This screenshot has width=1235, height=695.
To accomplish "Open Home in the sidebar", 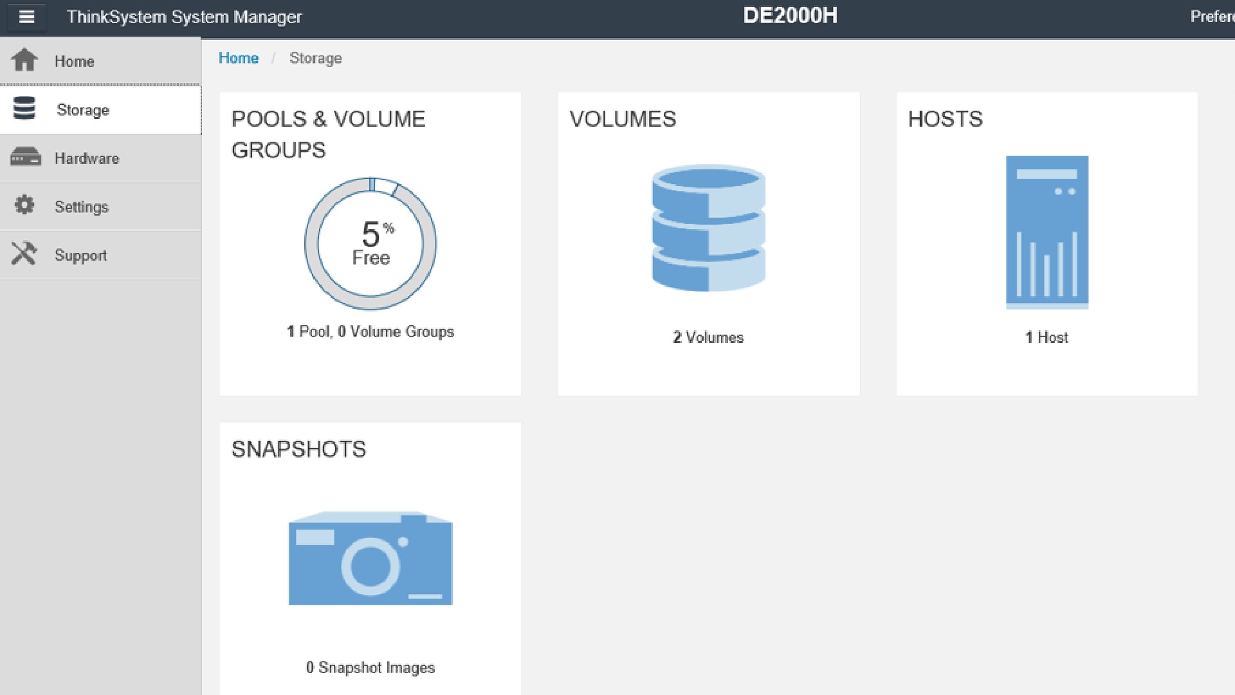I will coord(100,61).
